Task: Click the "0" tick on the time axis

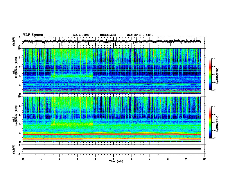Action: coord(23,159)
